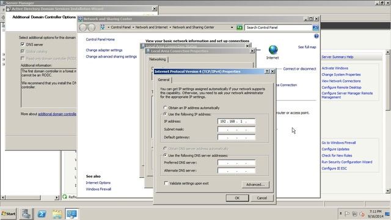Screen dimensions: 391x220
Task: Click horizontal scrollbar right arrow in tree pane
Action: (57, 197)
